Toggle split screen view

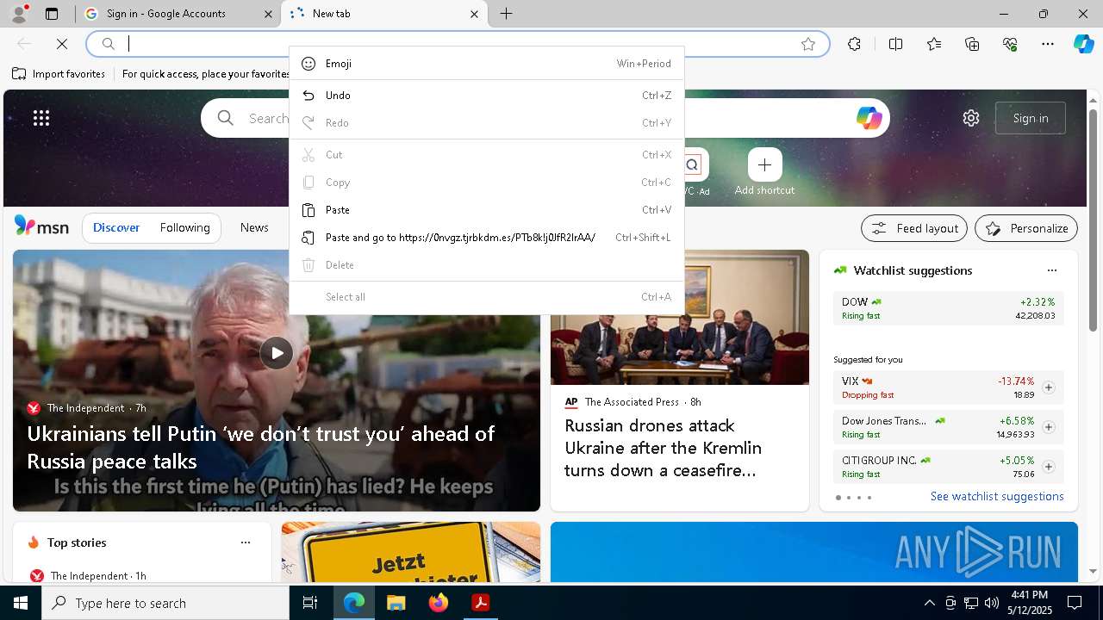point(895,44)
